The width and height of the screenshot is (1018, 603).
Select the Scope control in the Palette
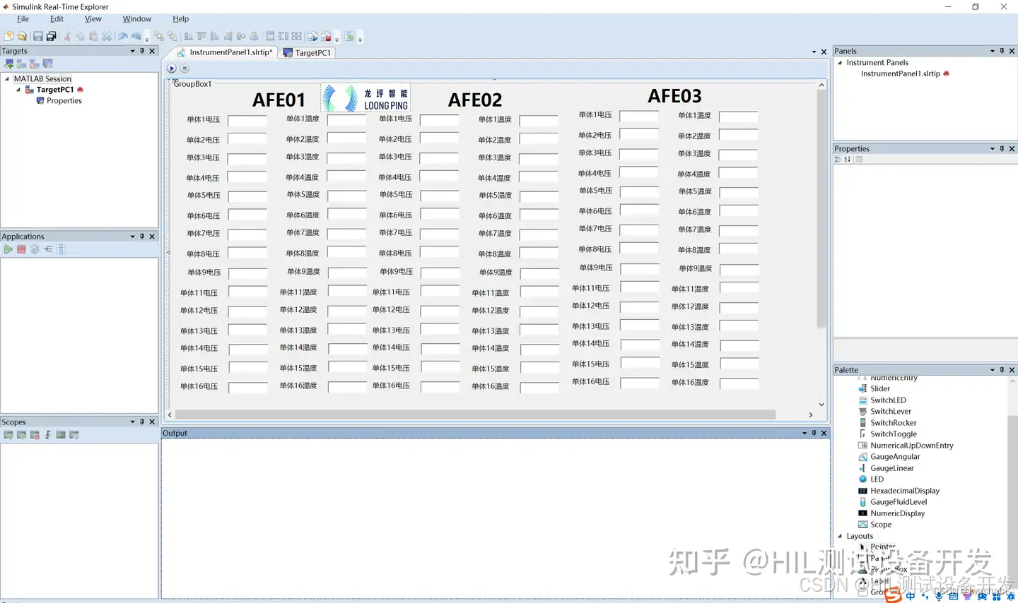tap(880, 524)
